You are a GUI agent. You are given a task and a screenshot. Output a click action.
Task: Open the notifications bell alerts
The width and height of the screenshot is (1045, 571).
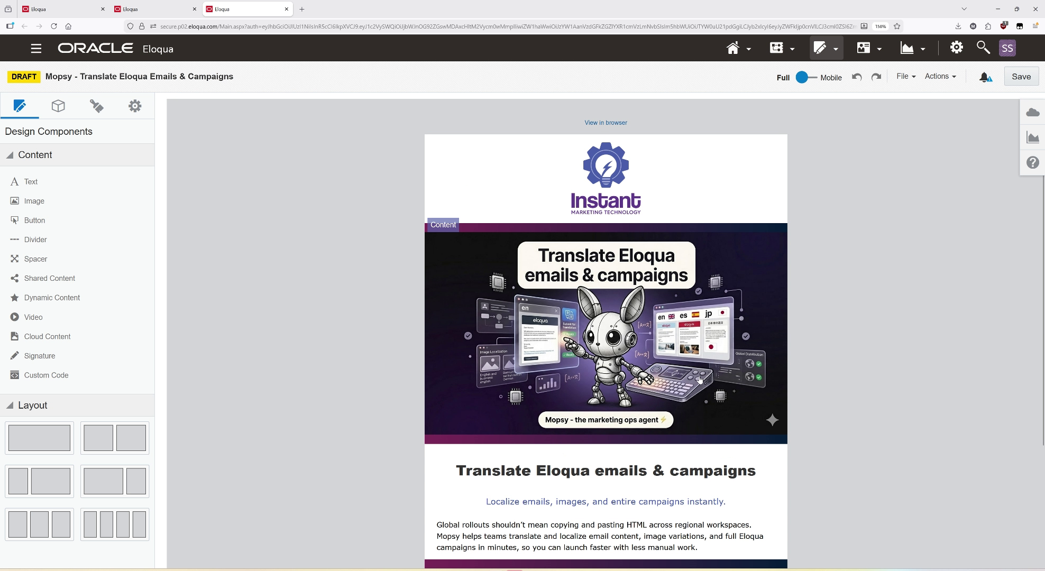click(x=985, y=77)
